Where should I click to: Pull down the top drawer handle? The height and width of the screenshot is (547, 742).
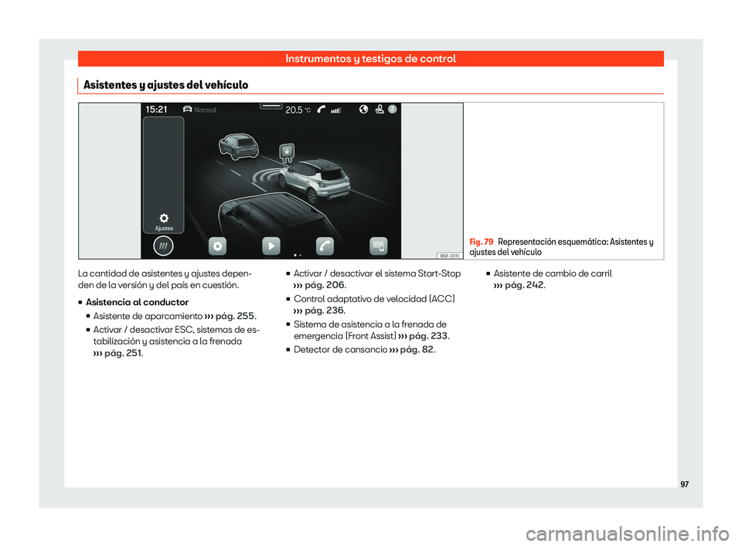271,106
